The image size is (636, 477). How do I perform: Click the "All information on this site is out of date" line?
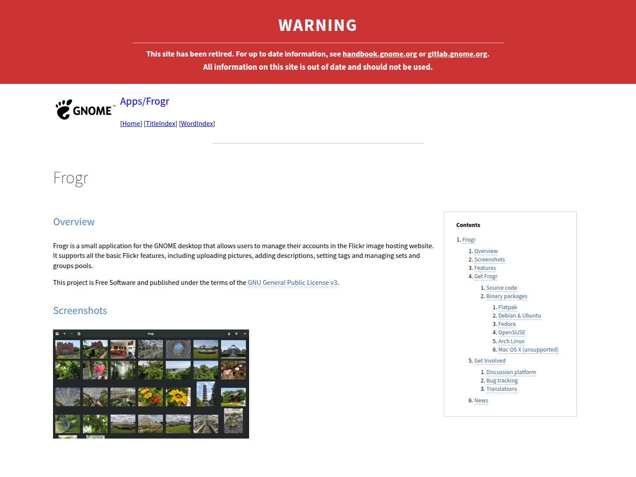click(318, 67)
